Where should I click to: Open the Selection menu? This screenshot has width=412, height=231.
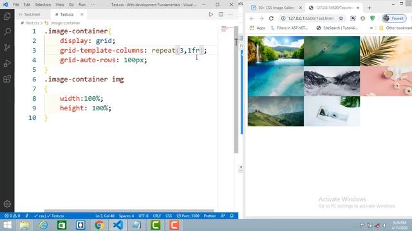[x=43, y=4]
